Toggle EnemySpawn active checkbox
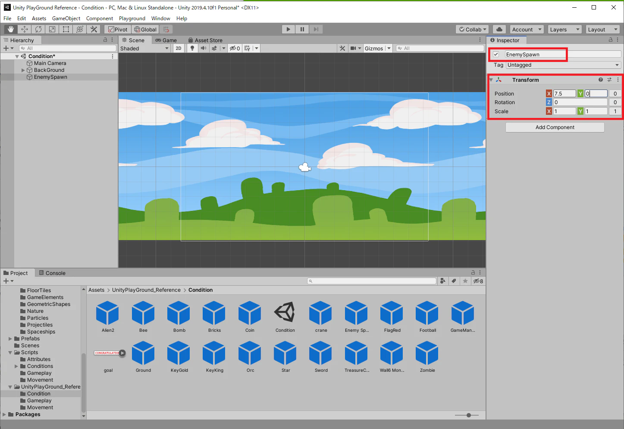This screenshot has width=624, height=429. coord(496,54)
